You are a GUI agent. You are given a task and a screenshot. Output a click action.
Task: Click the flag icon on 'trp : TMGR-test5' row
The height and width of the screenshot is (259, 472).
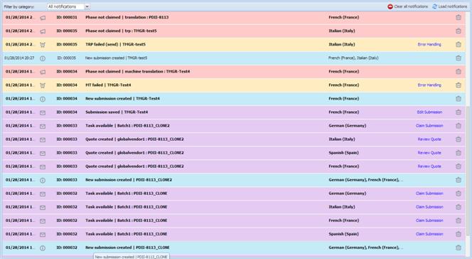pyautogui.click(x=43, y=31)
